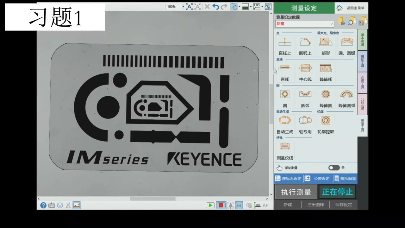Viewport: 405px width, 228px height.
Task: Click the undo arrow in toolbar
Action: (216, 6)
